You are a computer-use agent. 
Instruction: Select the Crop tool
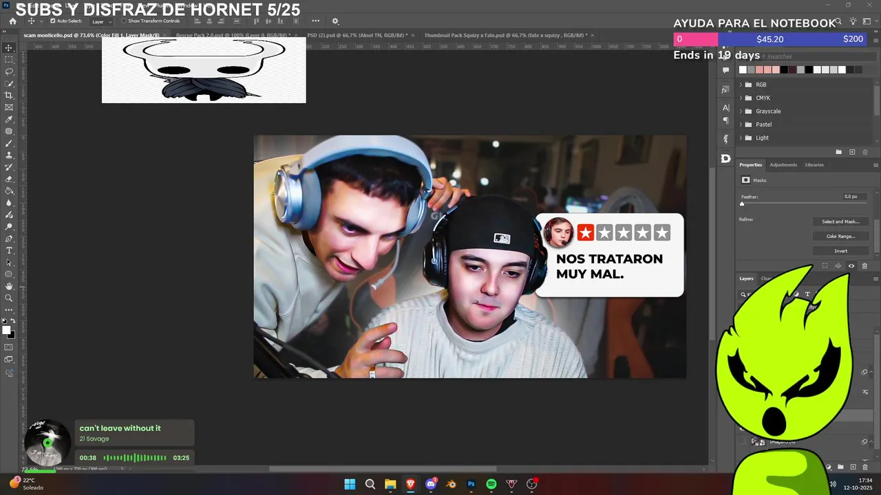point(9,96)
